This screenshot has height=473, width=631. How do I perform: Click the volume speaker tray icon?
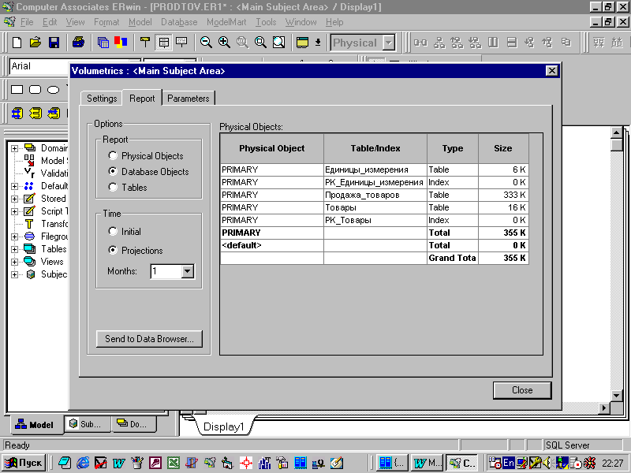click(x=547, y=463)
